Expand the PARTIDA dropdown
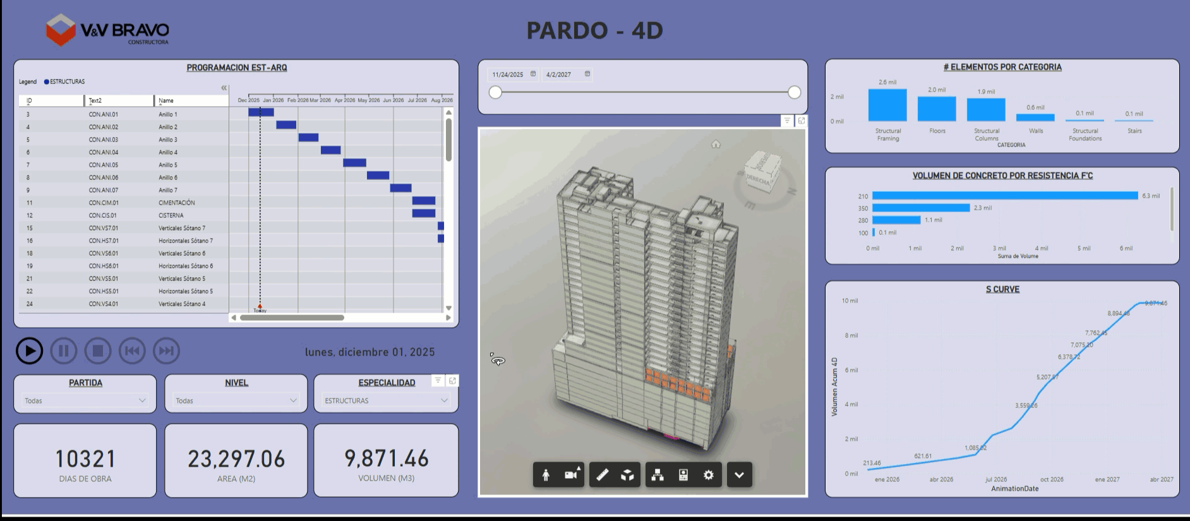 (x=85, y=400)
